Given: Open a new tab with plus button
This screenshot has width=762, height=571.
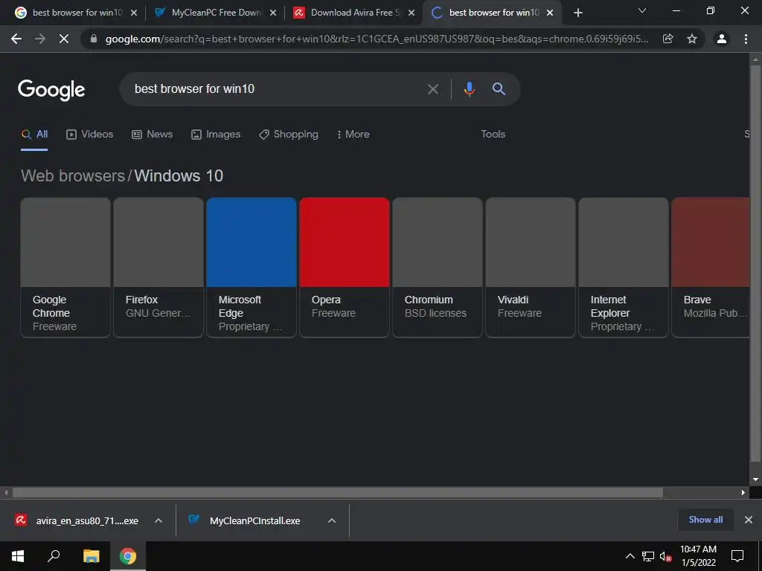Looking at the screenshot, I should coord(577,13).
